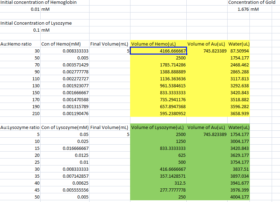Click the water volume cell 87.50994

(x=238, y=51)
